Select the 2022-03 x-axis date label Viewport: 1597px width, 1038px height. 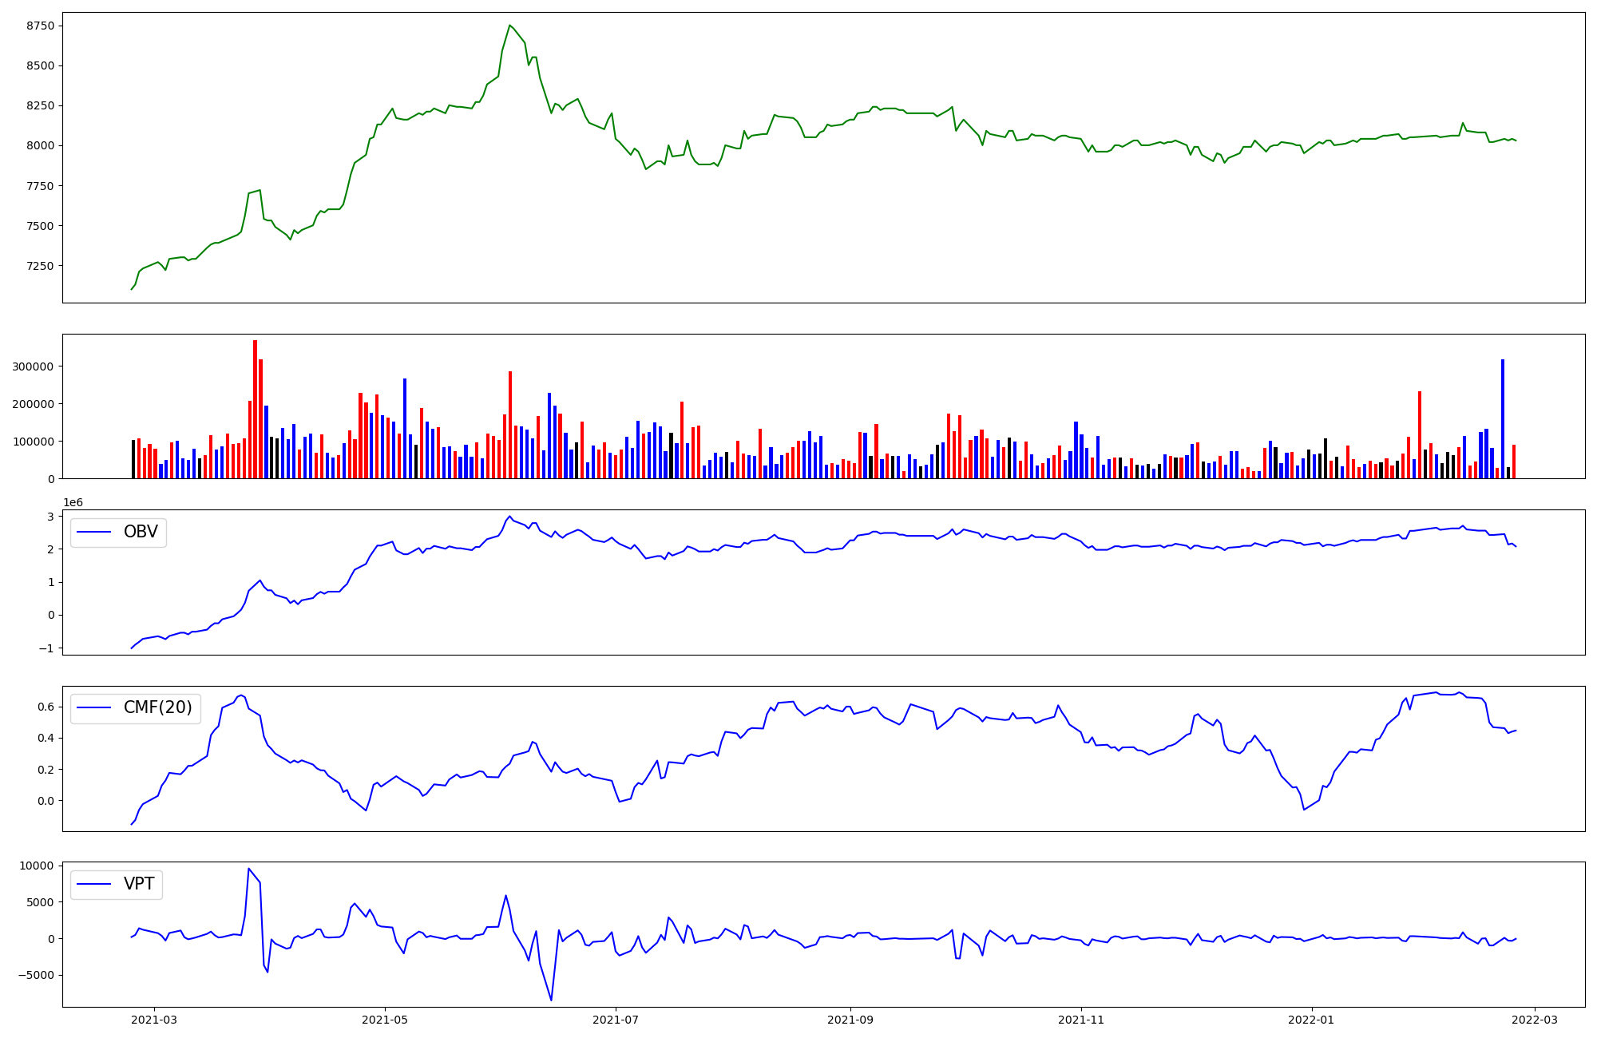1535,1020
